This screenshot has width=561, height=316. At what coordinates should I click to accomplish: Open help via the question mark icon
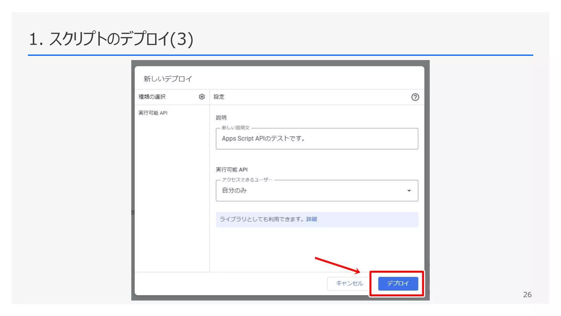coord(415,97)
